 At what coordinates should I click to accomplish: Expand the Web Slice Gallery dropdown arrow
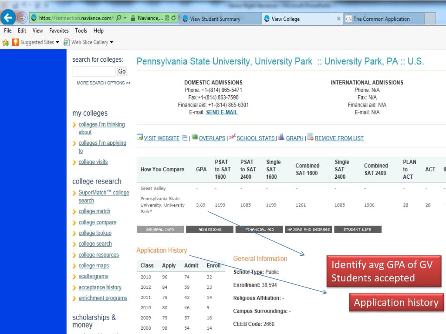pos(111,42)
